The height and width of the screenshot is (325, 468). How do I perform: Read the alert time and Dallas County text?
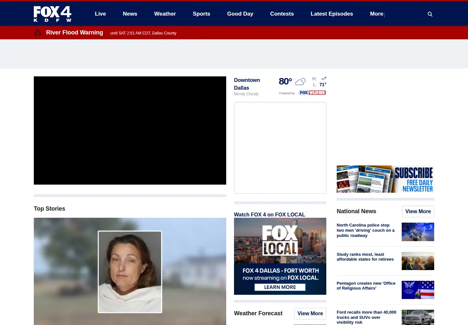coord(143,33)
